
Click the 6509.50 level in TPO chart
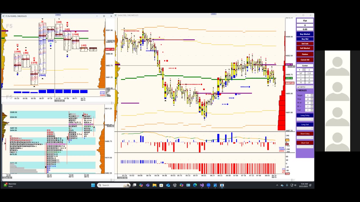pyautogui.click(x=13, y=112)
